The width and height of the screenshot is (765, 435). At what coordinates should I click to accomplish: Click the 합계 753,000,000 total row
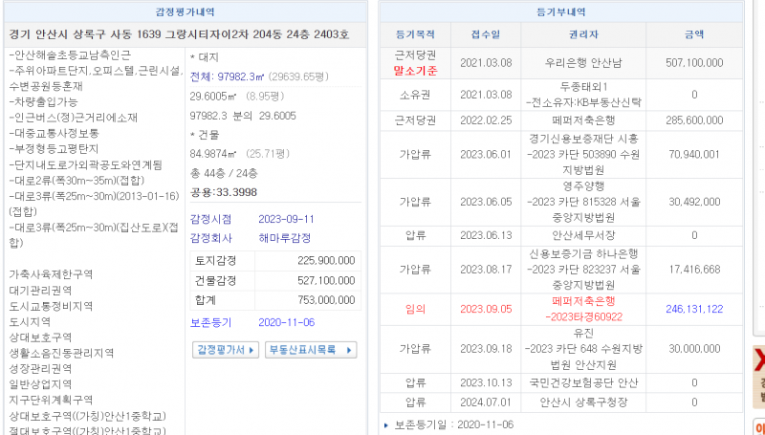[x=276, y=297]
